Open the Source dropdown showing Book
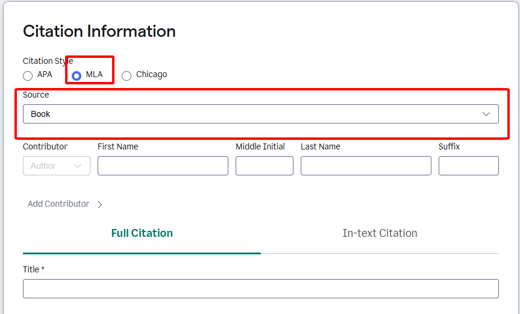520x314 pixels. (x=260, y=114)
